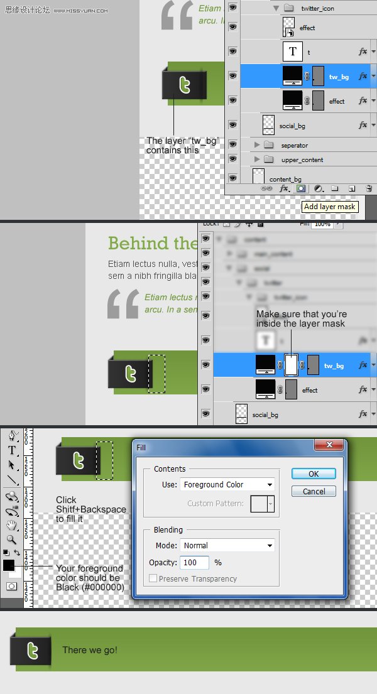Click the layer name text "upper_content"
This screenshot has width=377, height=694.
coord(302,160)
